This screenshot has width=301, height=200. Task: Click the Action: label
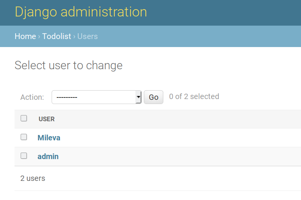click(x=32, y=97)
